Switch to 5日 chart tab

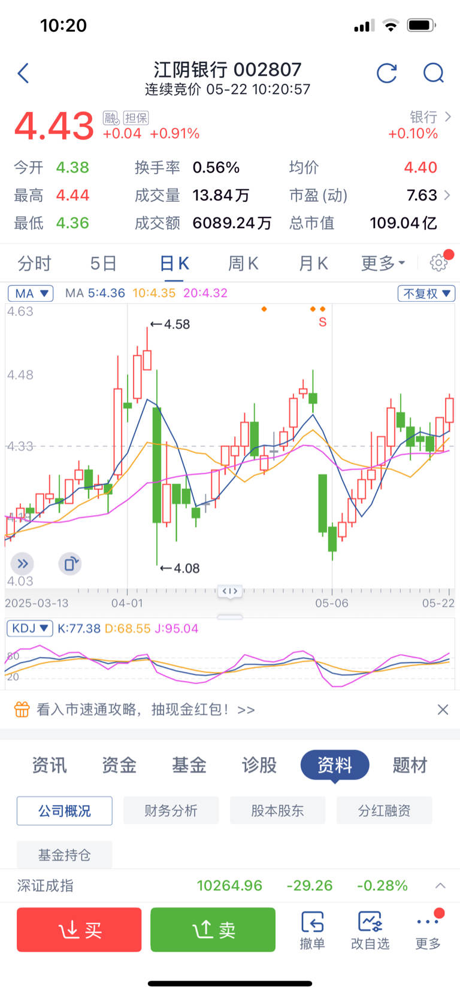point(103,263)
